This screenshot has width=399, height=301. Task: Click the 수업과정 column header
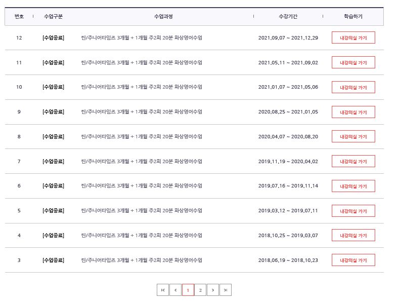[163, 17]
